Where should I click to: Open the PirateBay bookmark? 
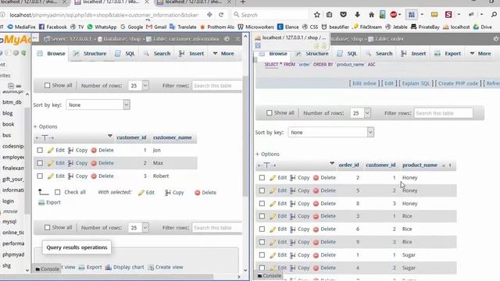click(x=425, y=27)
